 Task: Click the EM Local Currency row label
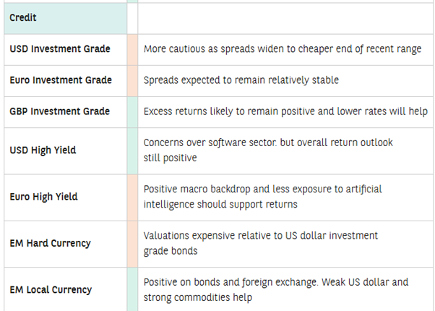[51, 289]
